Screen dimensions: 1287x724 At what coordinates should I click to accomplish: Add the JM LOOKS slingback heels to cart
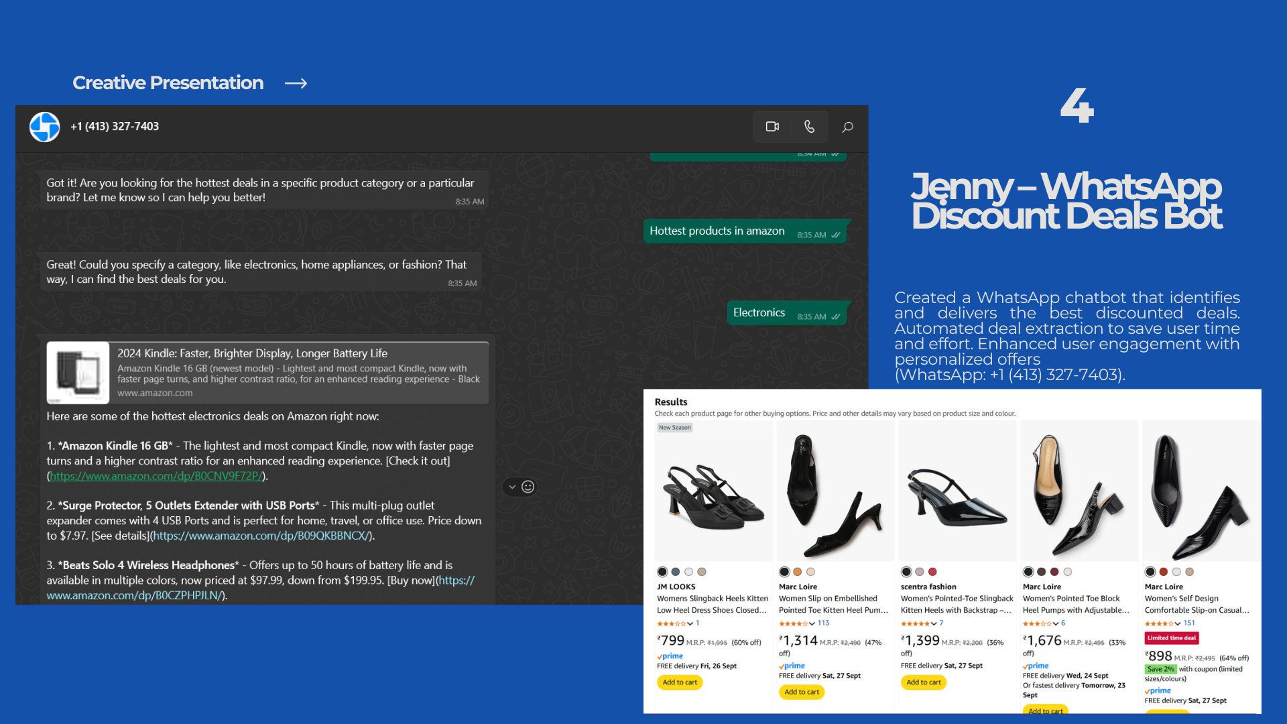click(680, 682)
